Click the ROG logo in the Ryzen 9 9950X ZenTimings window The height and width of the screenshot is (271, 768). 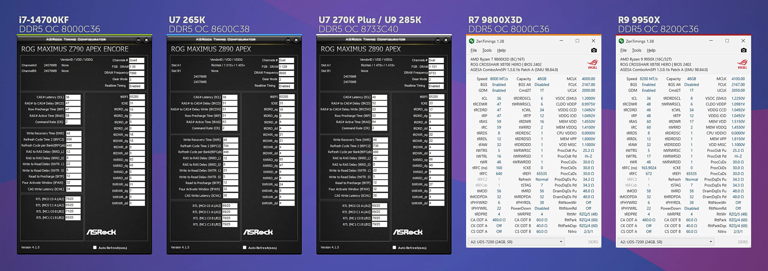[x=742, y=64]
